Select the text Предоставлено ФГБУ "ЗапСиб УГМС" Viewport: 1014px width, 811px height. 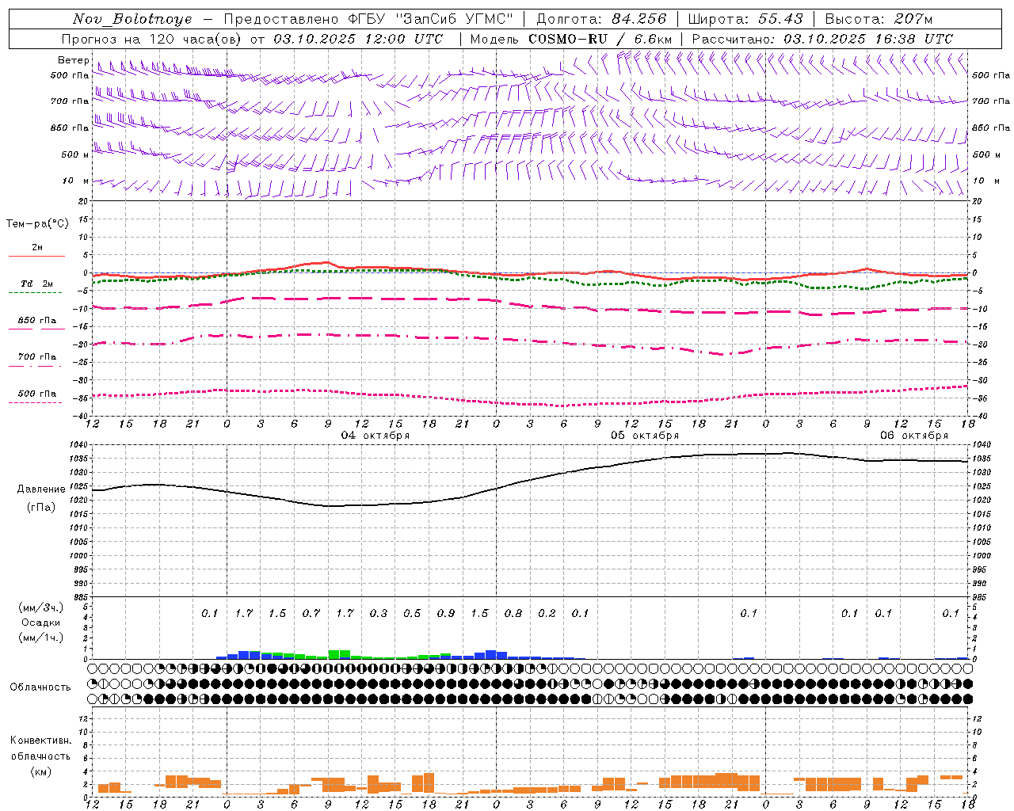[x=368, y=19]
